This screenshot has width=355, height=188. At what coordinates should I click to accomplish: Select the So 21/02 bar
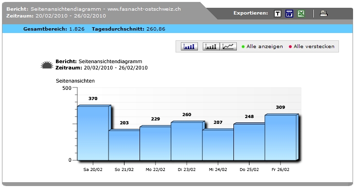pyautogui.click(x=124, y=145)
